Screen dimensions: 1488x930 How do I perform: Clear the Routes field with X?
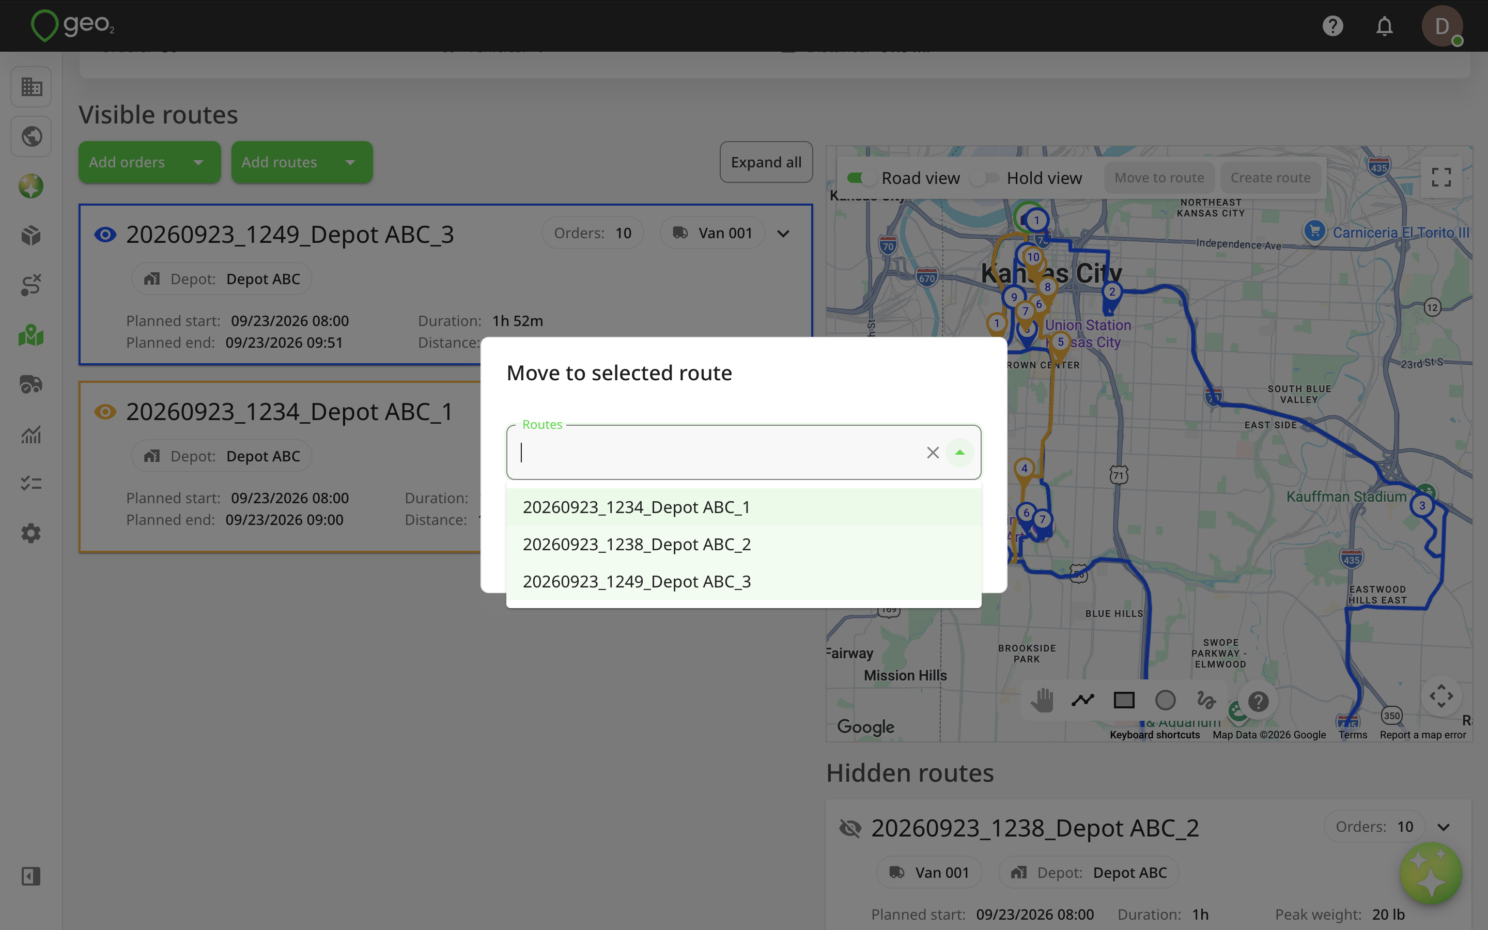pyautogui.click(x=933, y=453)
